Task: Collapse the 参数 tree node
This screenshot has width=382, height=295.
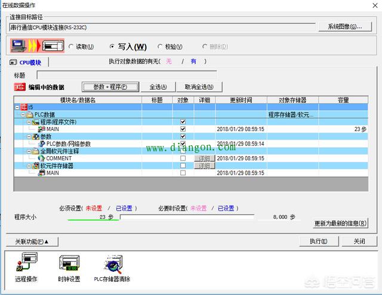Action: coord(28,136)
